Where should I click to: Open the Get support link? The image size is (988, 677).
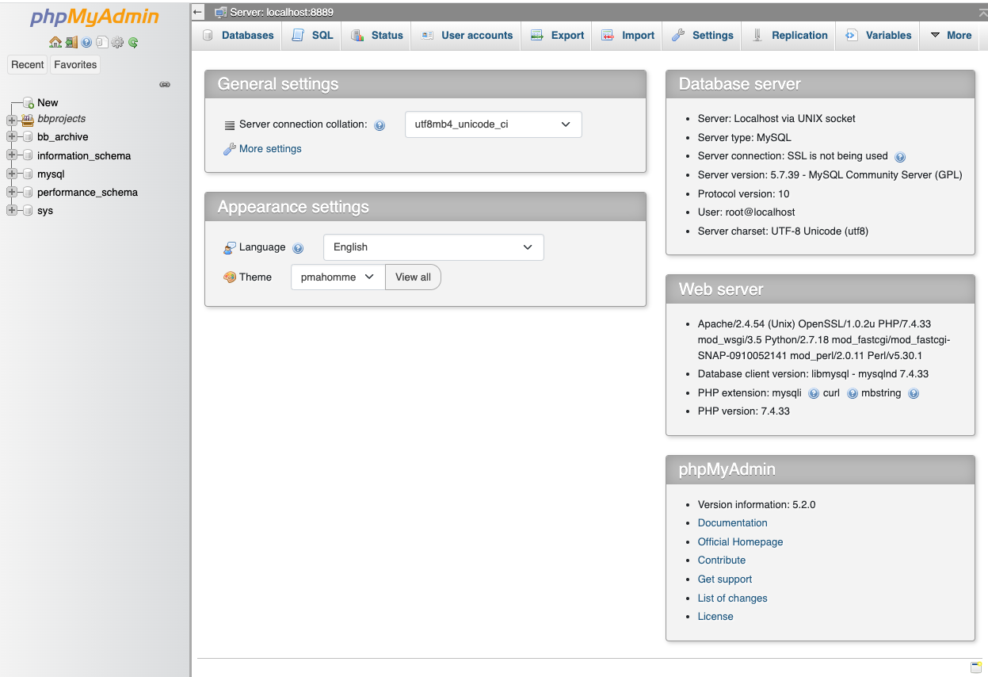pos(725,579)
